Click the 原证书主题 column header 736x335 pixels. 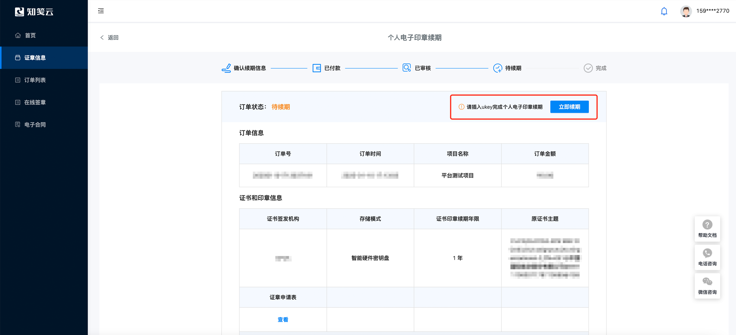coord(545,219)
